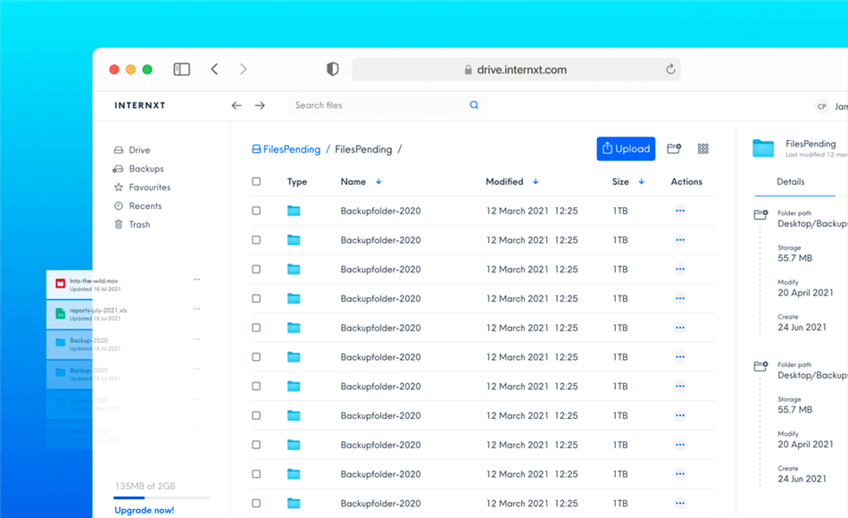Switch to grid view icon
Image resolution: width=848 pixels, height=518 pixels.
(703, 149)
